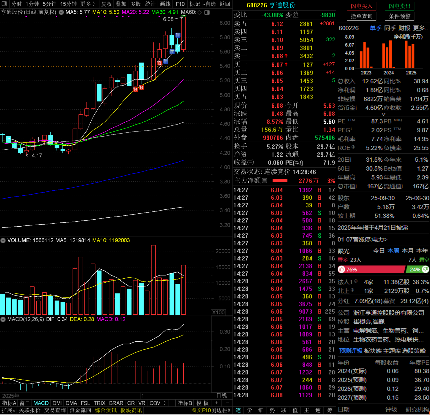Select the 同季 financial view

[390, 28]
